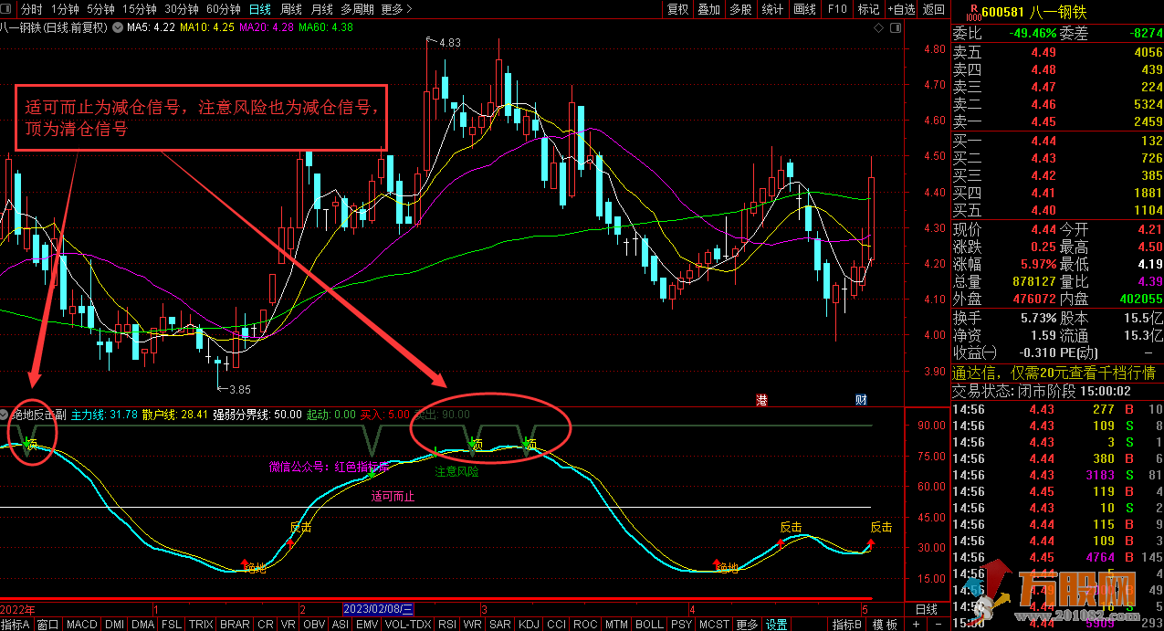
Task: Click the 通达信 千档行情 promo link
Action: pyautogui.click(x=1054, y=373)
